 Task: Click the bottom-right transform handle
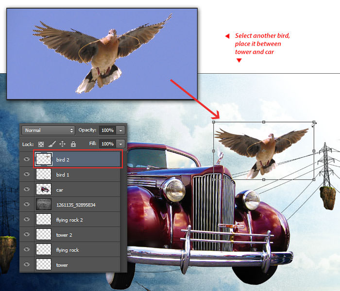point(314,179)
